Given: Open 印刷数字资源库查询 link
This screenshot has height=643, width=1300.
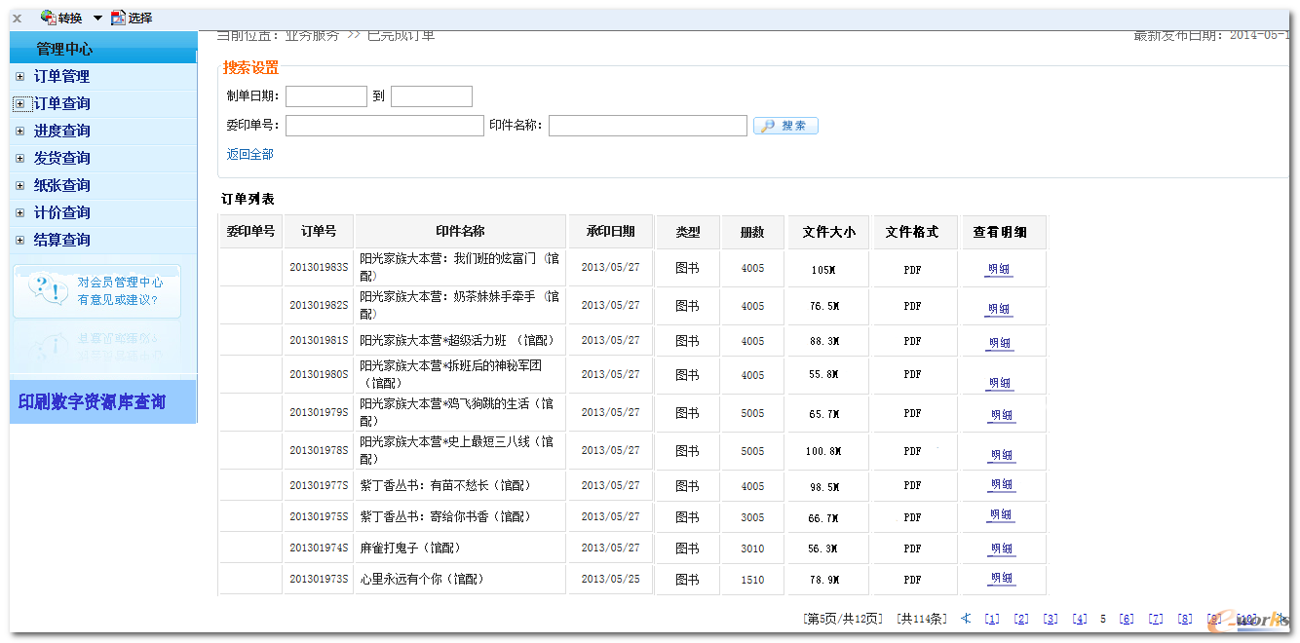Looking at the screenshot, I should tap(93, 402).
